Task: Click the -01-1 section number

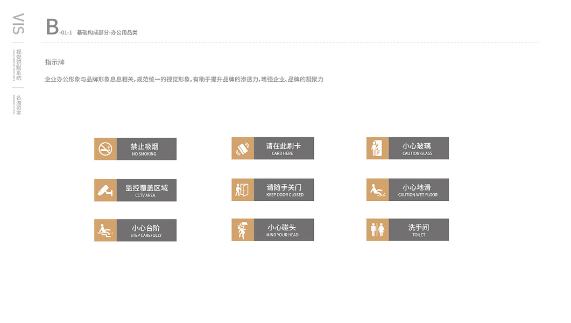Action: click(66, 32)
